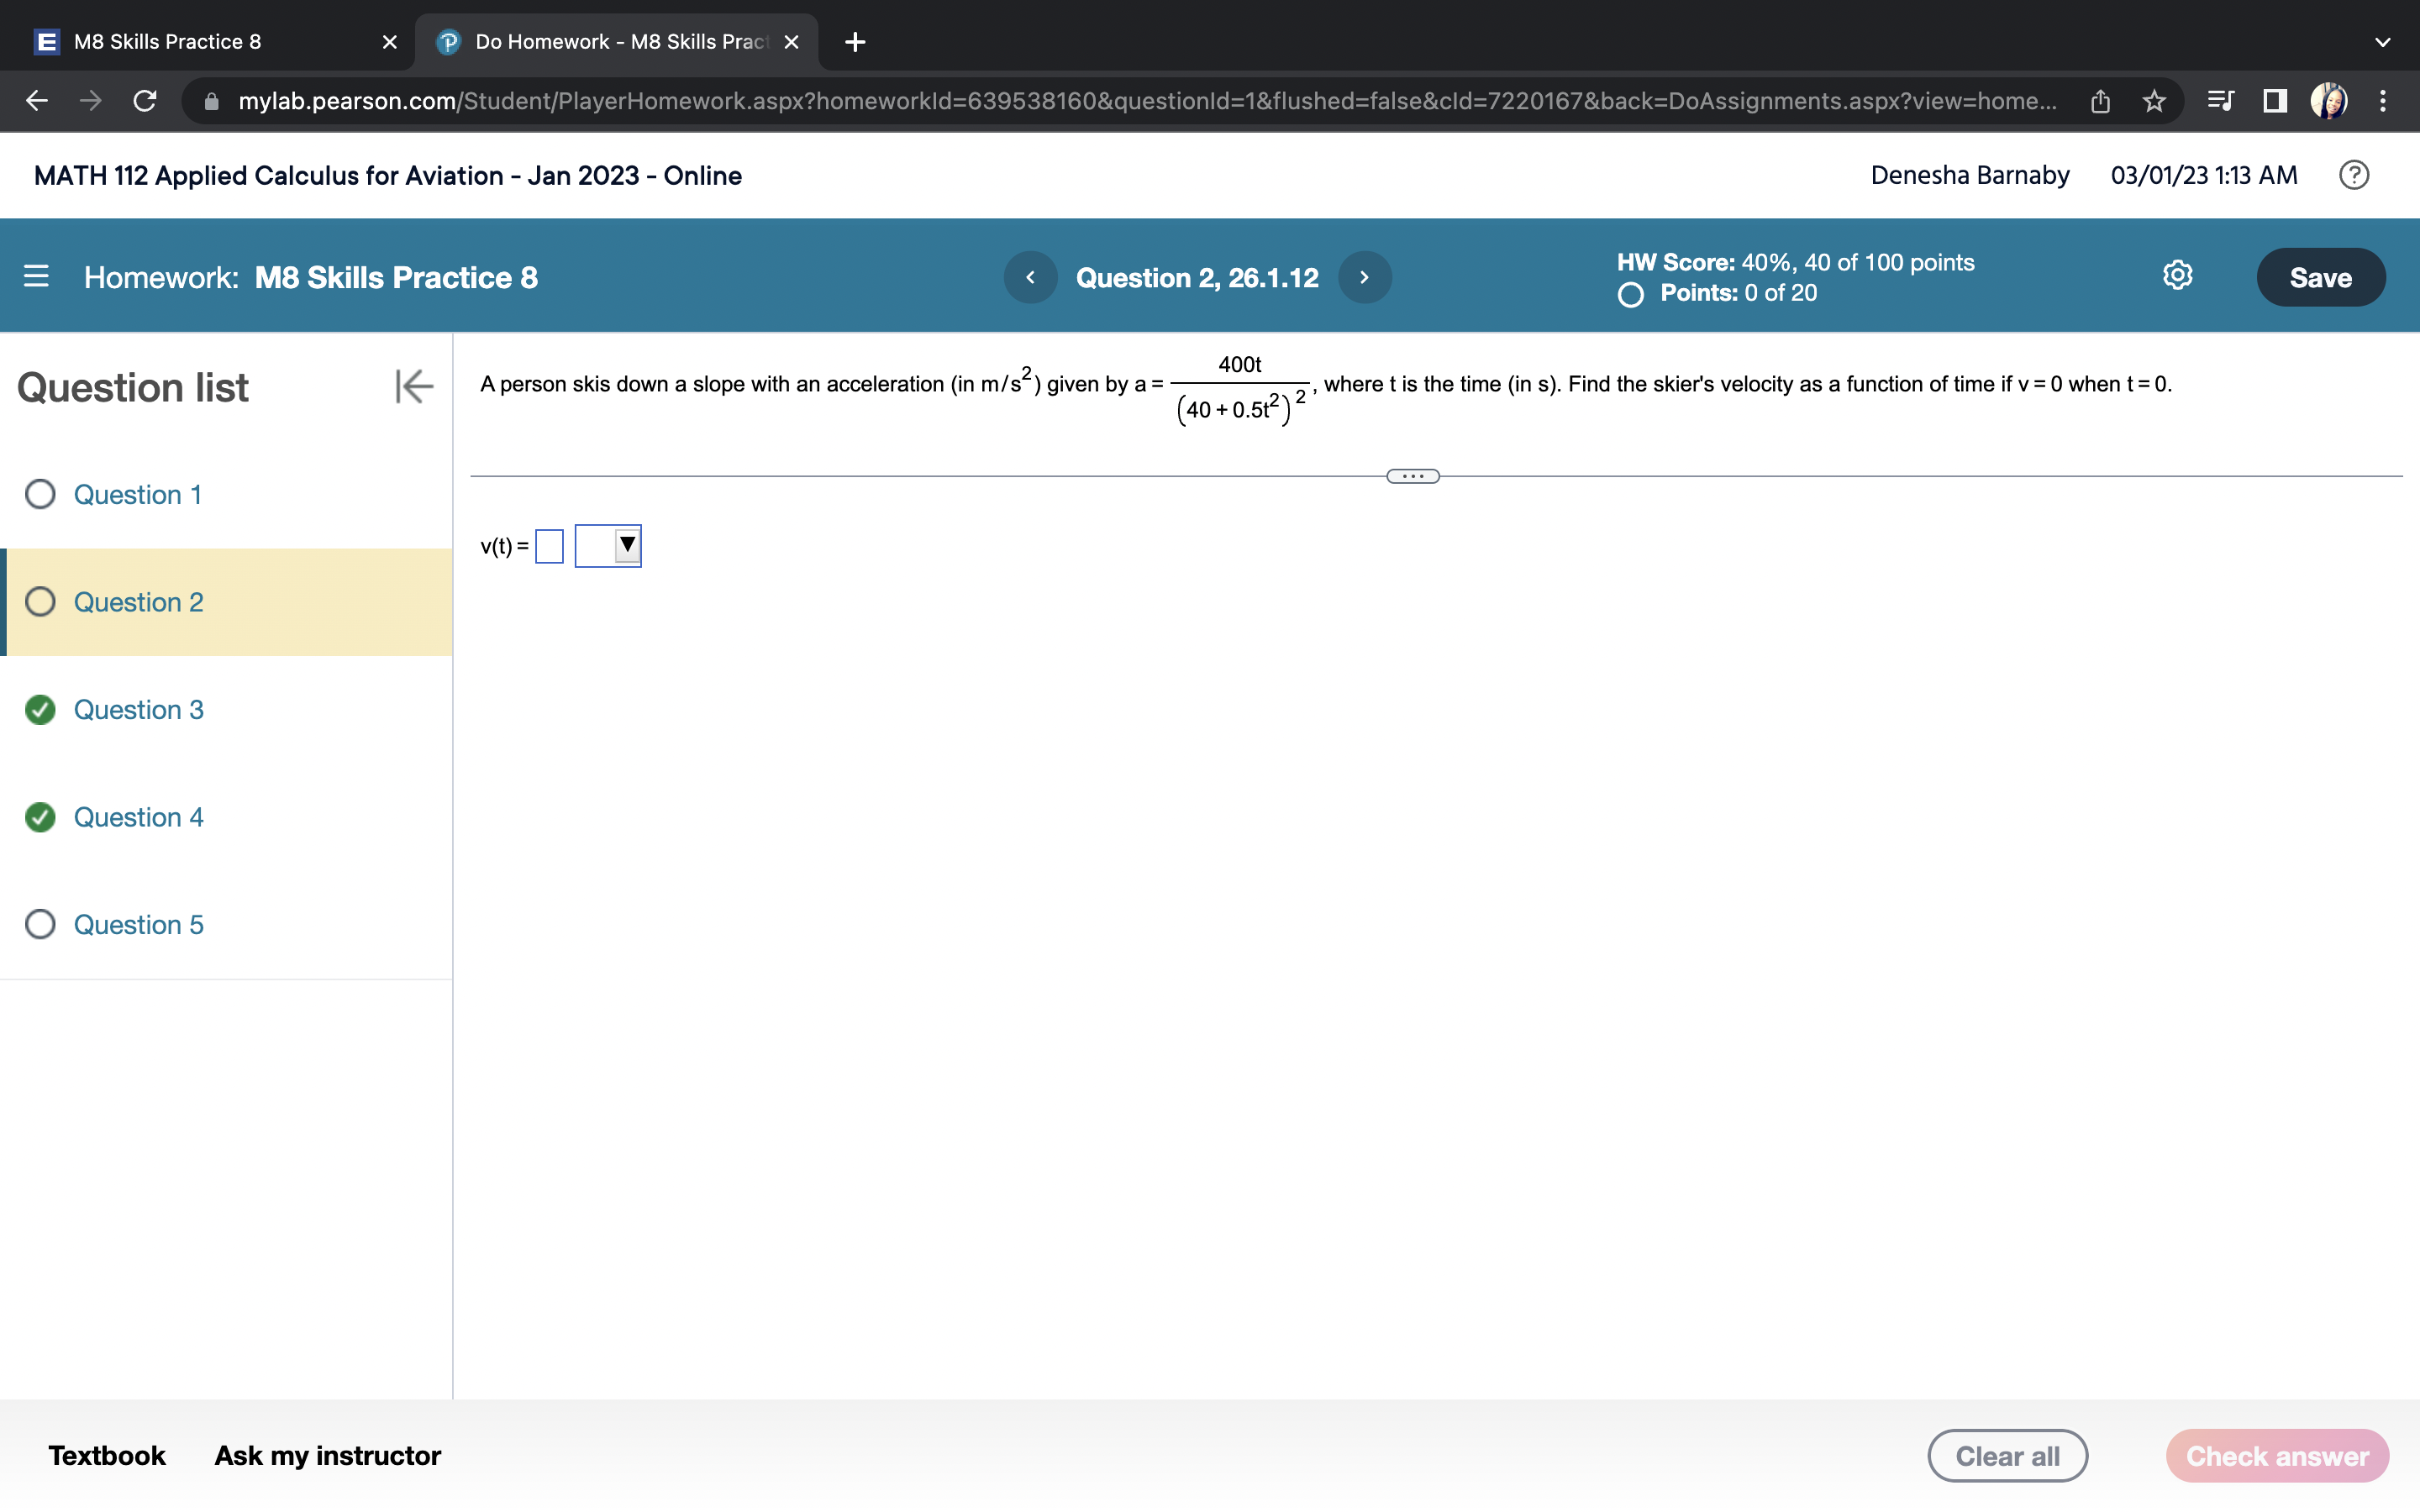Select Question 1 in question list
Viewport: 2420px width, 1512px height.
137,494
